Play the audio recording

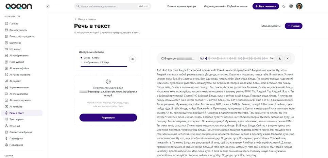point(202,58)
